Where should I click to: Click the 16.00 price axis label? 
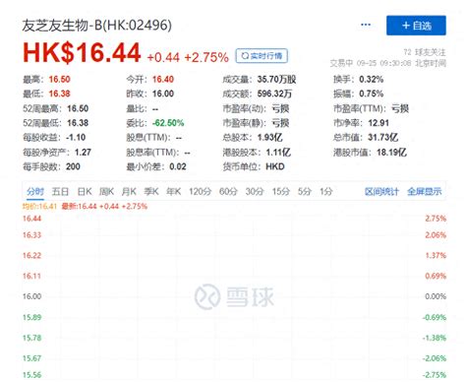31,296
